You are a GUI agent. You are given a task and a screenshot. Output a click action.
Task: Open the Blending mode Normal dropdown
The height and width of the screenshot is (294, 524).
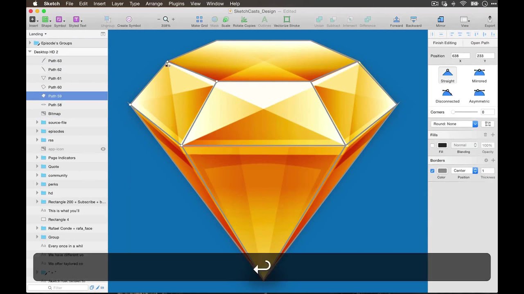click(x=464, y=145)
